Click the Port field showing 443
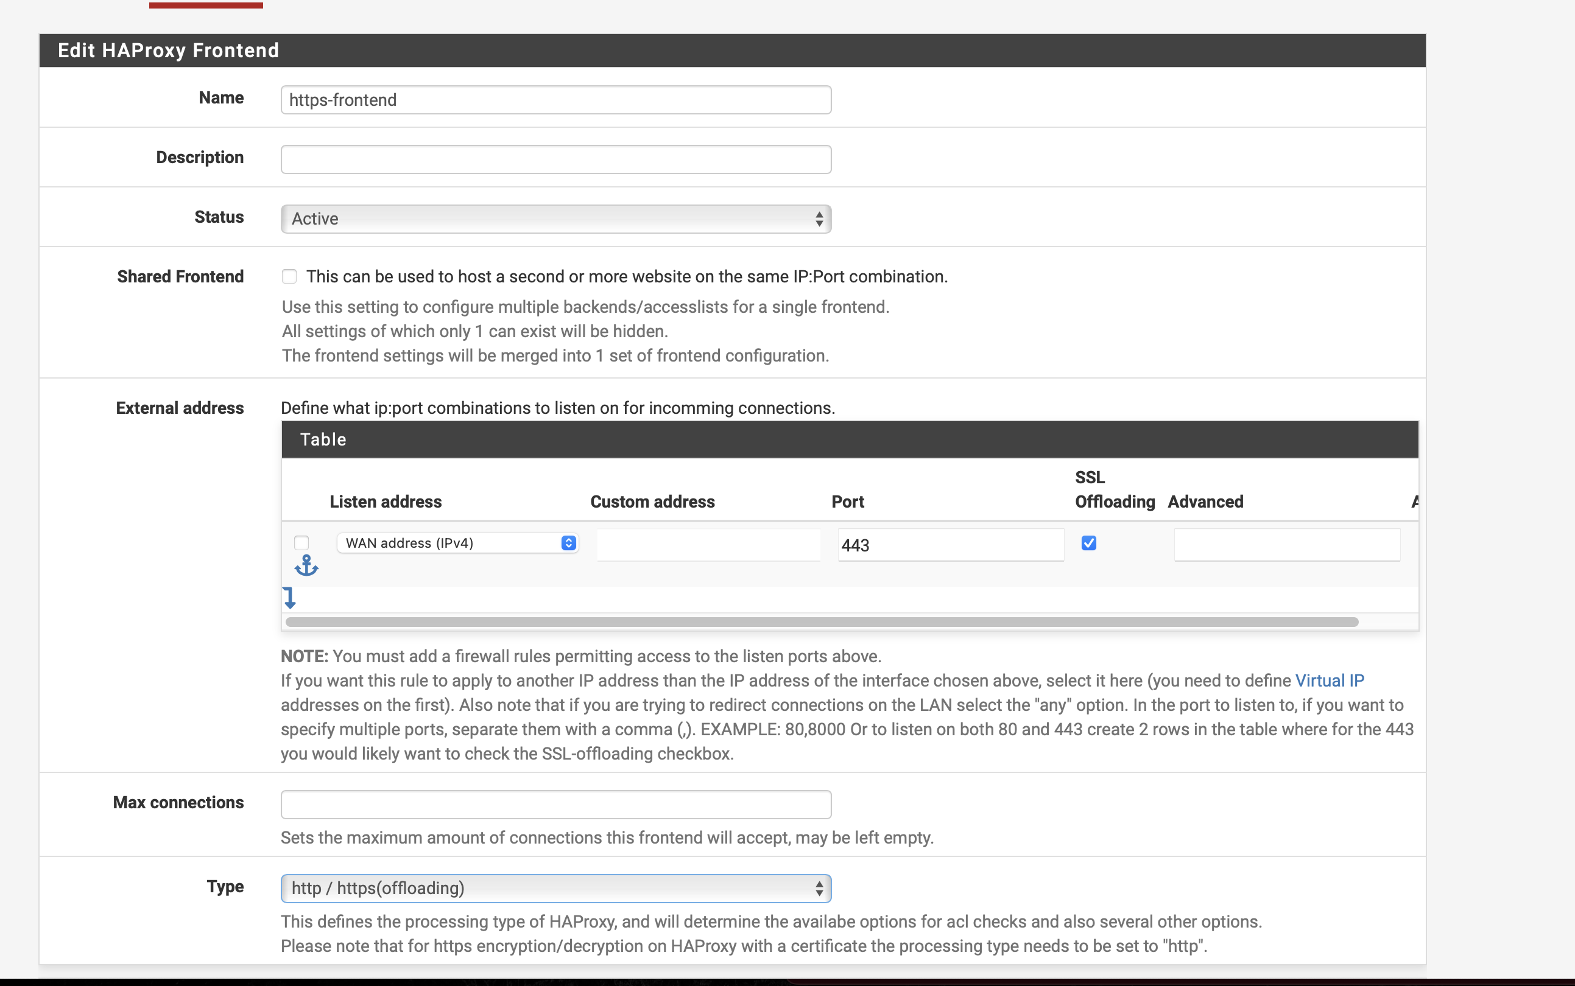Screen dimensions: 1575x986 point(950,545)
